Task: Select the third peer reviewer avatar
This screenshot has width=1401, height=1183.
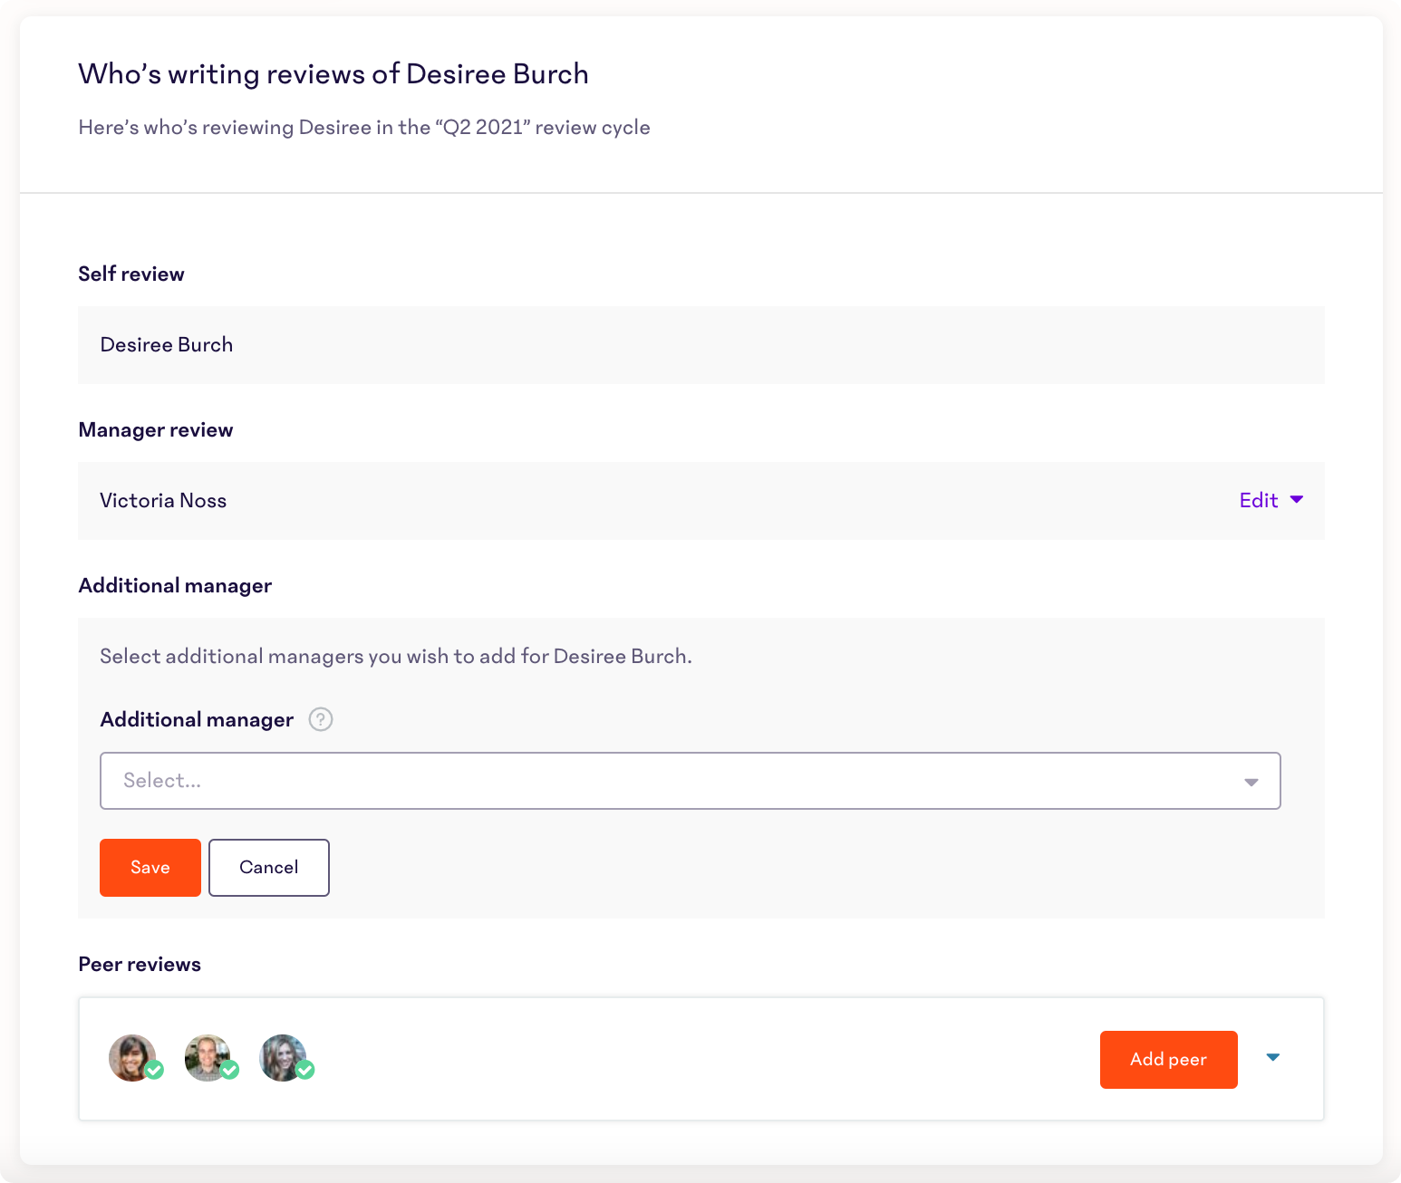Action: coord(283,1058)
